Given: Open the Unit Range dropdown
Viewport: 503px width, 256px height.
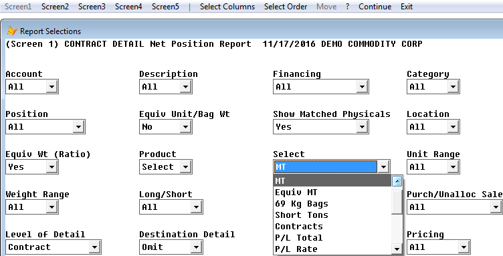Looking at the screenshot, I should (x=453, y=167).
